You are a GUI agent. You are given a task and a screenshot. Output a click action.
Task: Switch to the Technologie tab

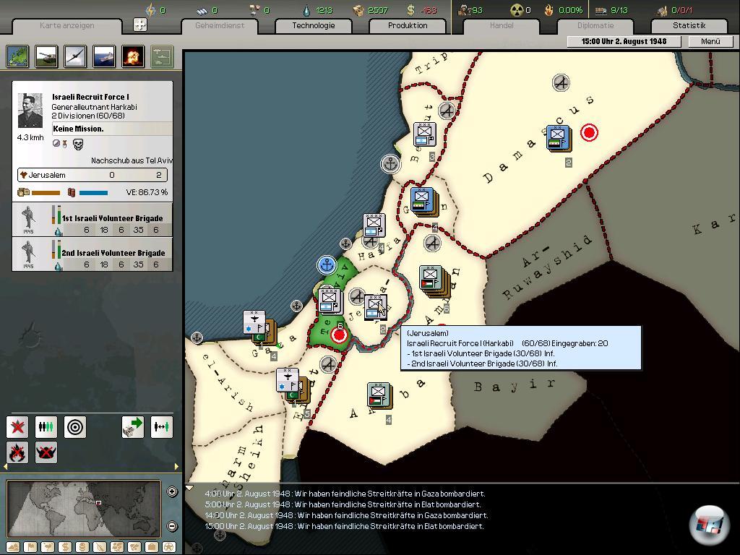pos(313,26)
